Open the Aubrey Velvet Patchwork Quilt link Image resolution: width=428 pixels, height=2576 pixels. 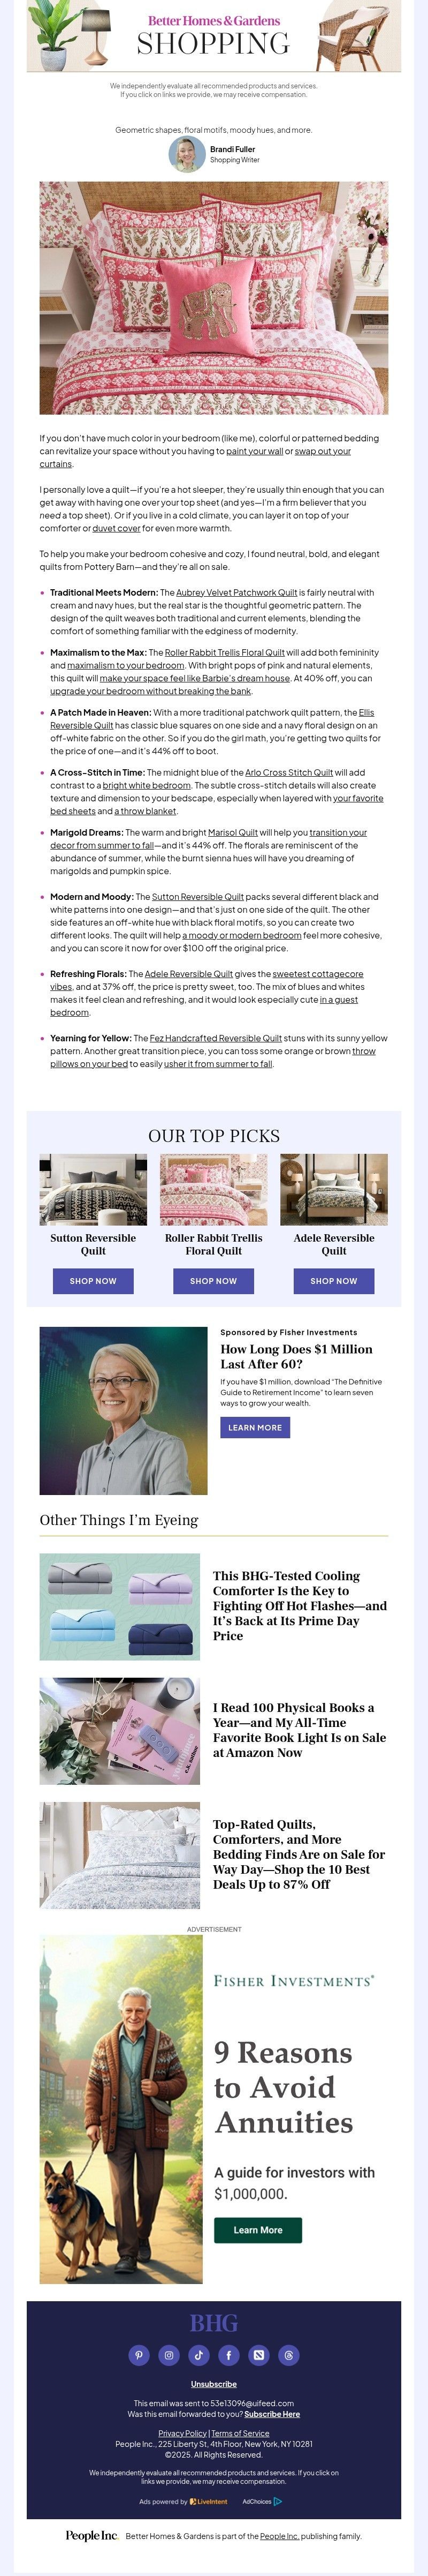236,593
